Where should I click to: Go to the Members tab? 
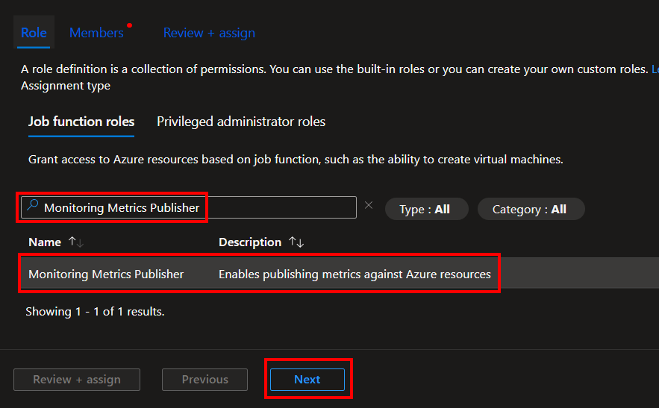tap(96, 33)
